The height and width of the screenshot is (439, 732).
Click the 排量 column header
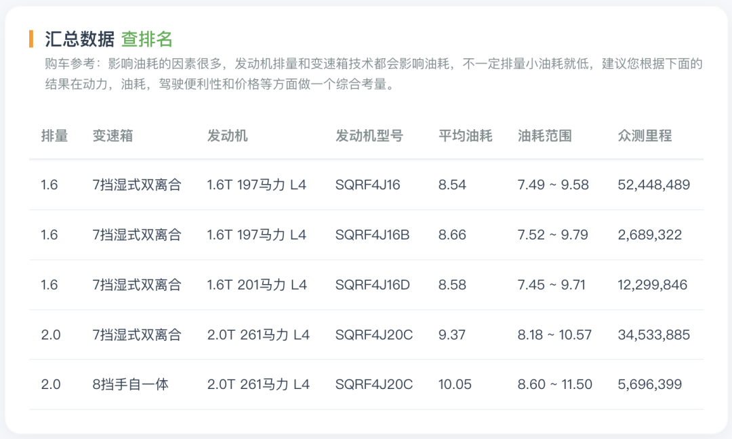coord(55,135)
